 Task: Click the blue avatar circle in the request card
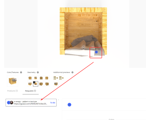(x=8, y=102)
